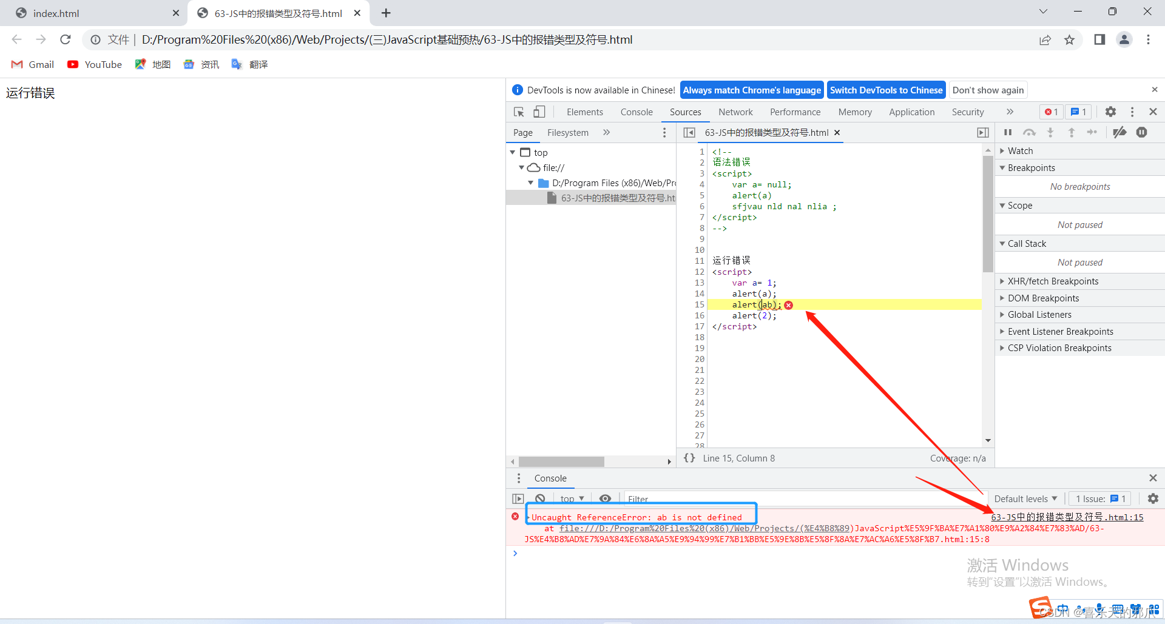
Task: Open a new browser tab
Action: point(386,13)
